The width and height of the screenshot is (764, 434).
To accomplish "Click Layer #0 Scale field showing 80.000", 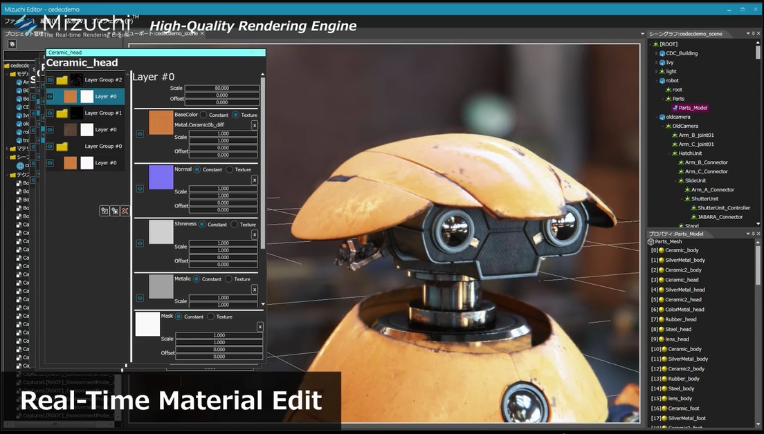I will tap(221, 88).
